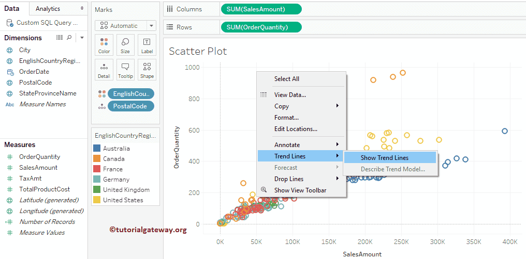
Task: Select the TotalProductCost measure field
Action: coord(45,189)
